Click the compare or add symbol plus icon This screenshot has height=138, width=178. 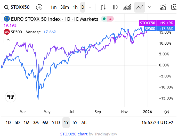[x=39, y=7]
